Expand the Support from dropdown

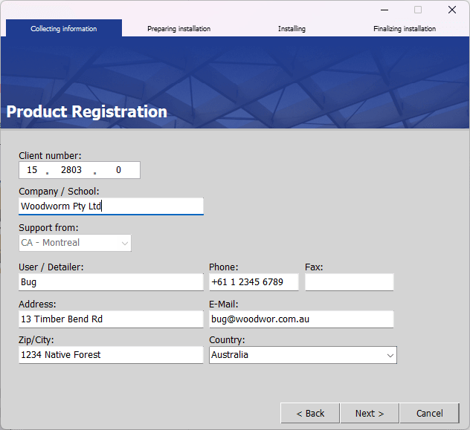click(x=75, y=243)
